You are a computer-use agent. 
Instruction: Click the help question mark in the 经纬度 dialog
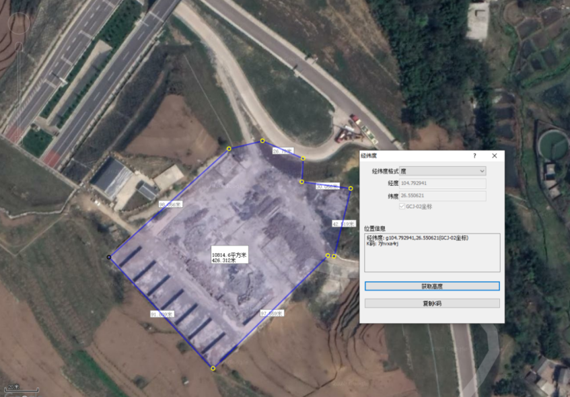474,155
